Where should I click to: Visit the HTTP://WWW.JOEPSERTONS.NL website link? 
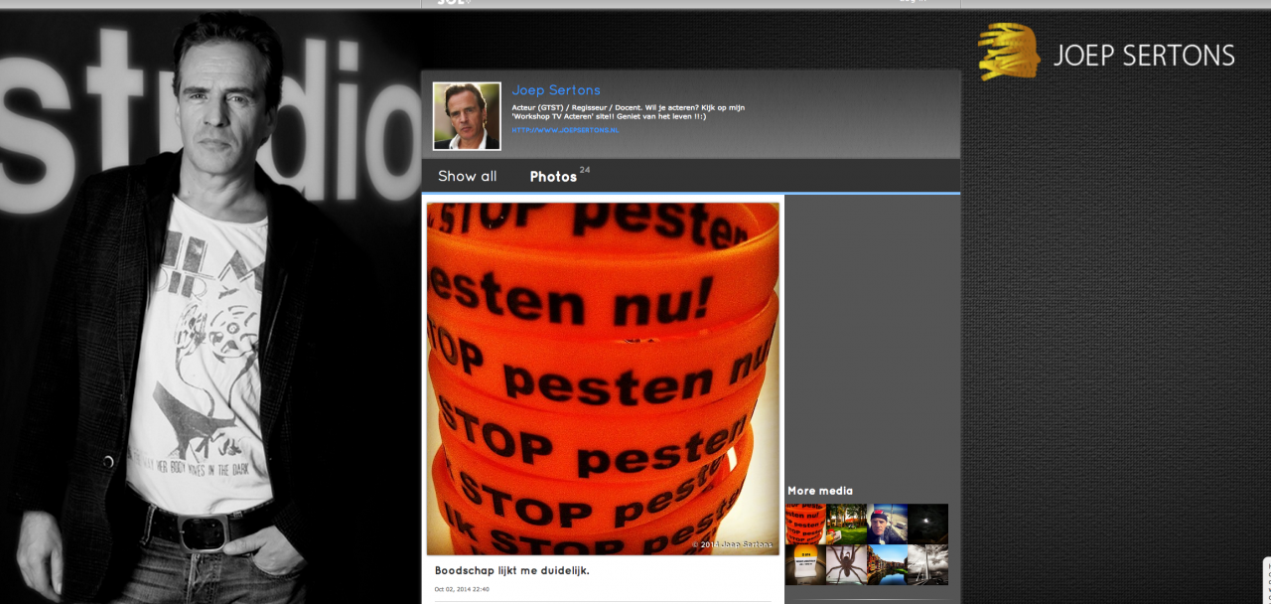pos(565,130)
